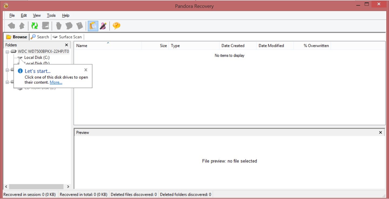This screenshot has height=199, width=389.
Task: Select the Local Disk (C:) drive icon
Action: 20,57
